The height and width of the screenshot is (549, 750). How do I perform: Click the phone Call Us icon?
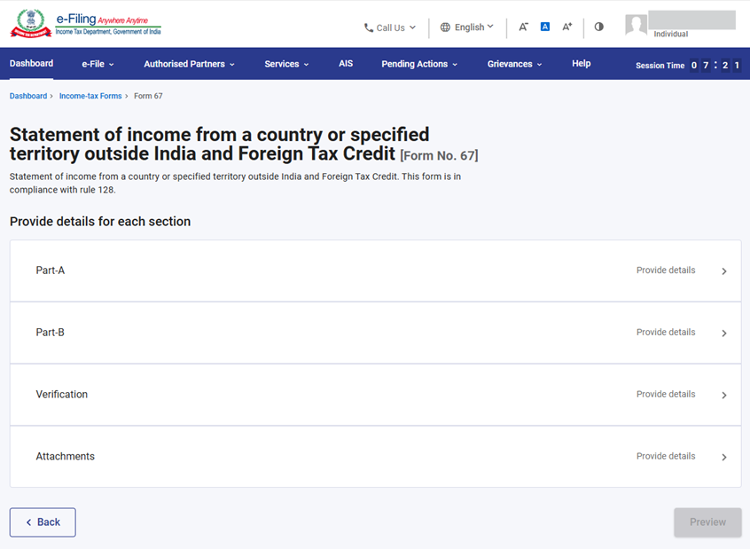pos(369,27)
